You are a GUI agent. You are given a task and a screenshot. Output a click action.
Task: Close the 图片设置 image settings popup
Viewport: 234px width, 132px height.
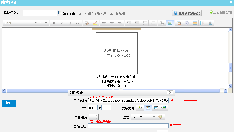[170, 93]
